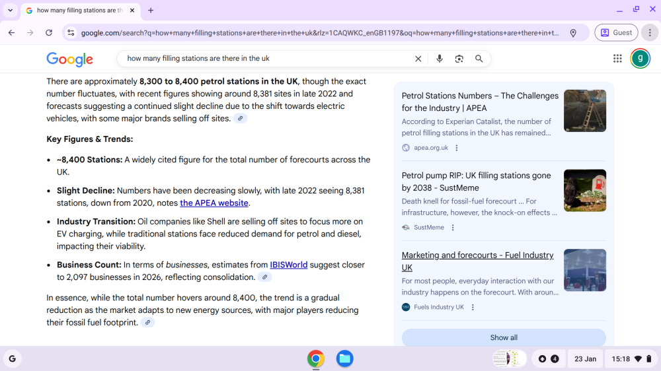The image size is (661, 371).
Task: Click the Fuels Industry UK source label
Action: click(438, 308)
